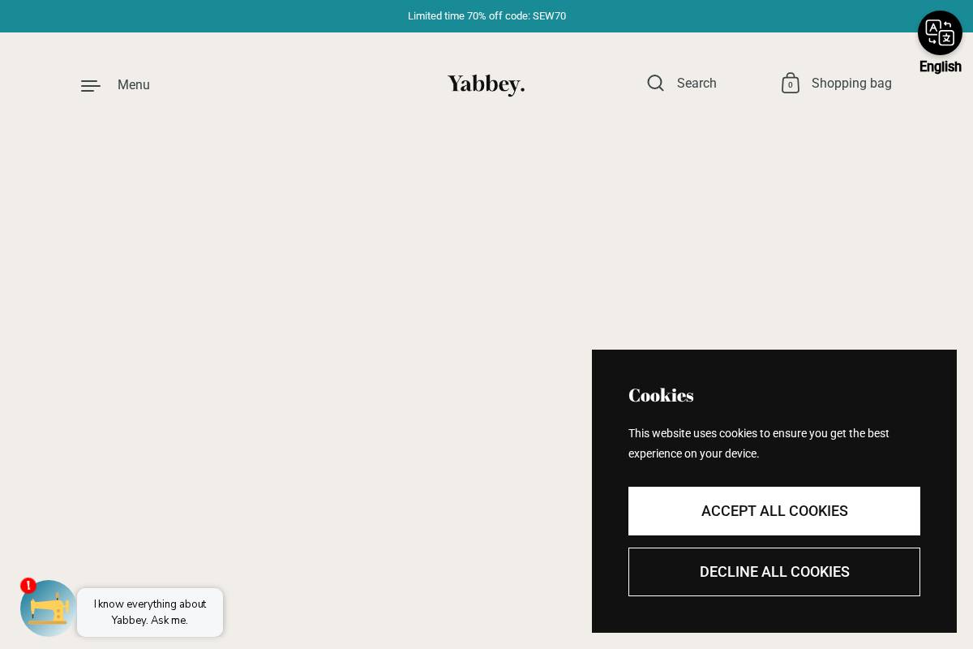Expand the site navigation menu

114,85
